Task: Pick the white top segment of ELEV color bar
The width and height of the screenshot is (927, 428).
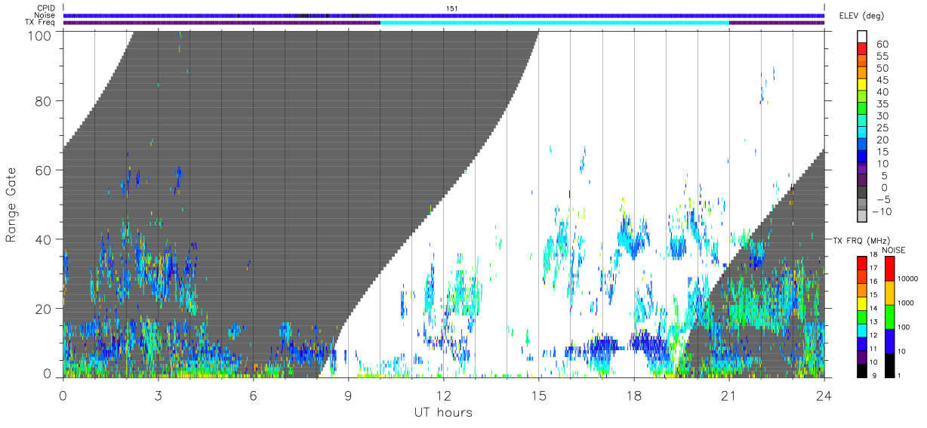Action: (863, 35)
